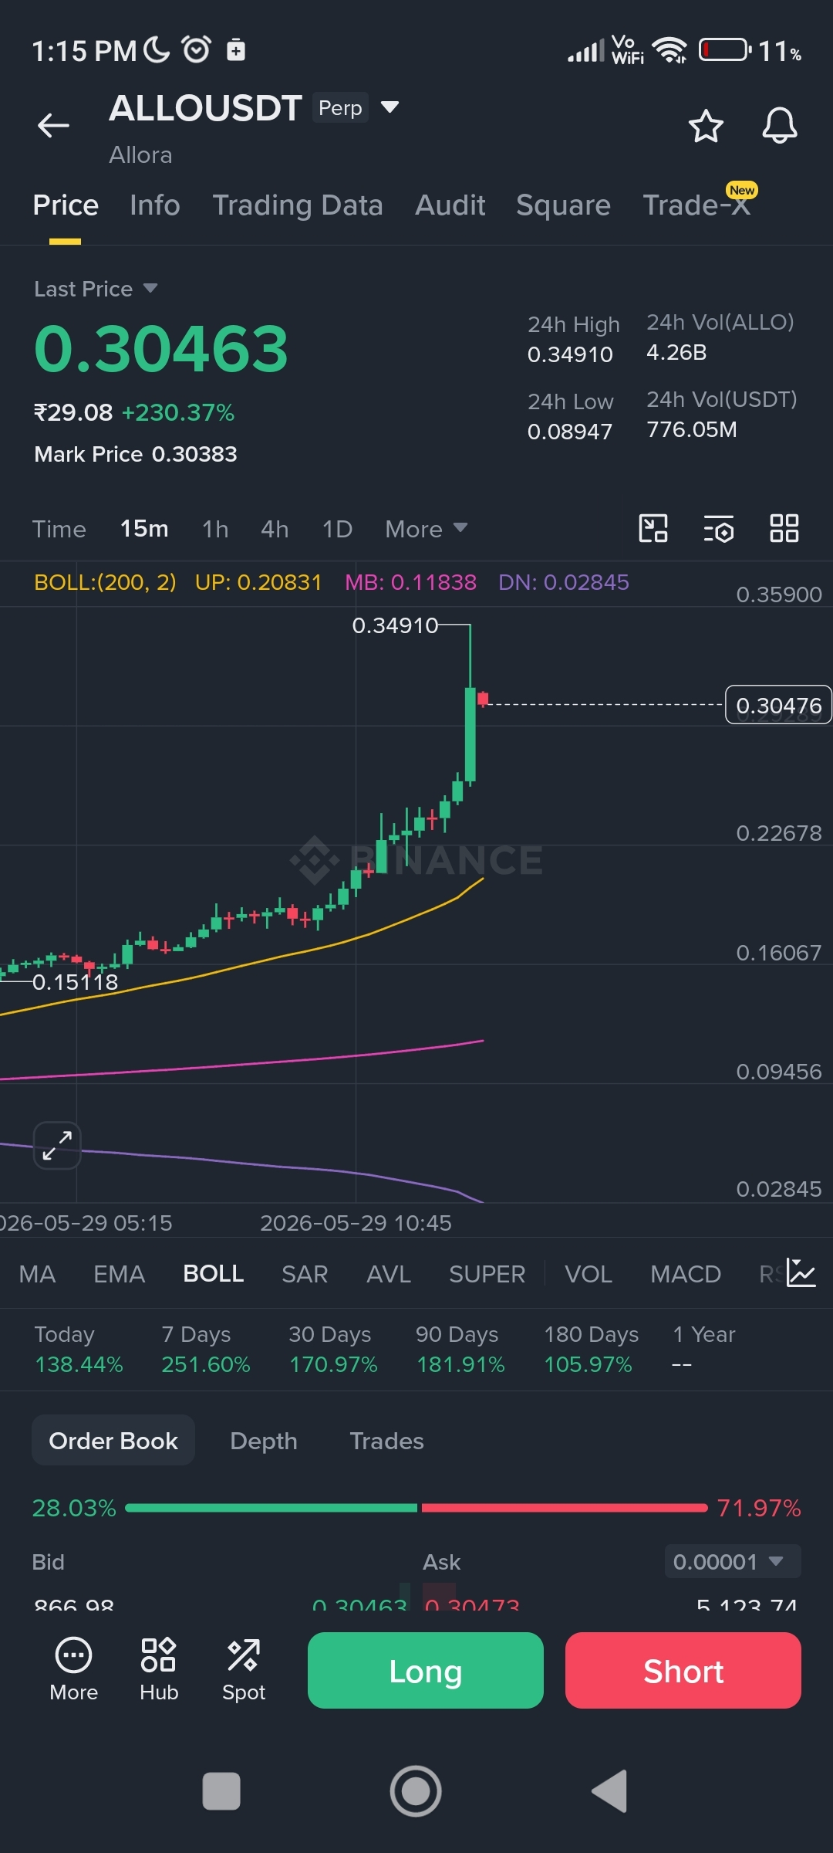Expand the ALLOUSDT Perp pair dropdown arrow
The image size is (833, 1853).
[390, 107]
